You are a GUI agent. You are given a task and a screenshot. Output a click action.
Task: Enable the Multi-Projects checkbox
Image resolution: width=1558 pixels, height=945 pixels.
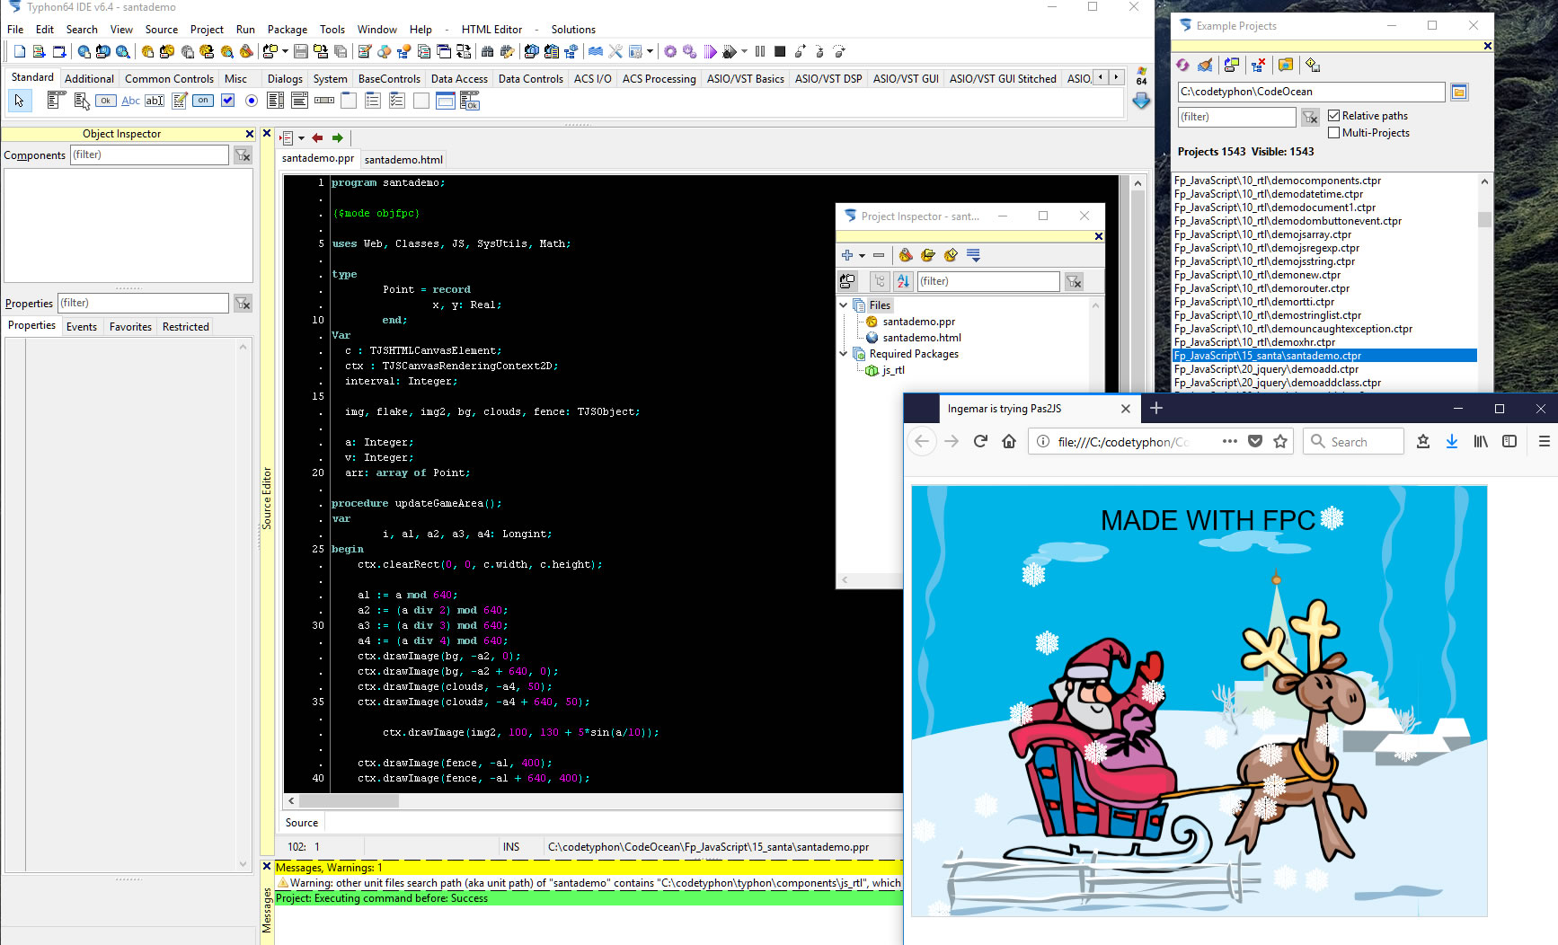tap(1334, 133)
